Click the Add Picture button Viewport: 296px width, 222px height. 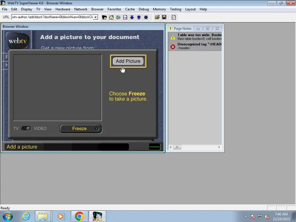click(x=128, y=61)
